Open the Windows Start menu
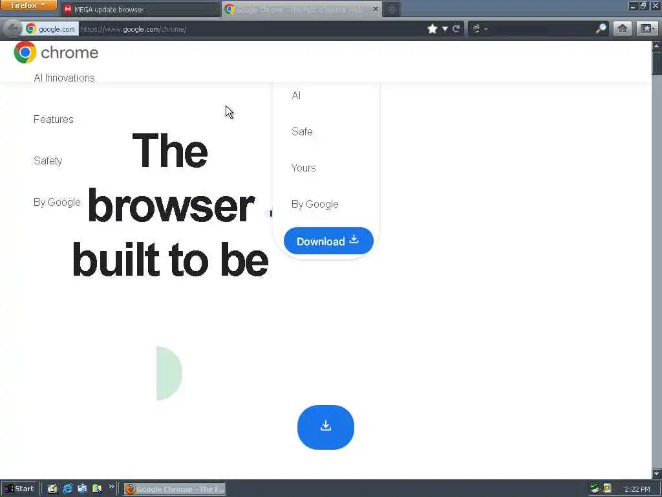 click(x=19, y=489)
